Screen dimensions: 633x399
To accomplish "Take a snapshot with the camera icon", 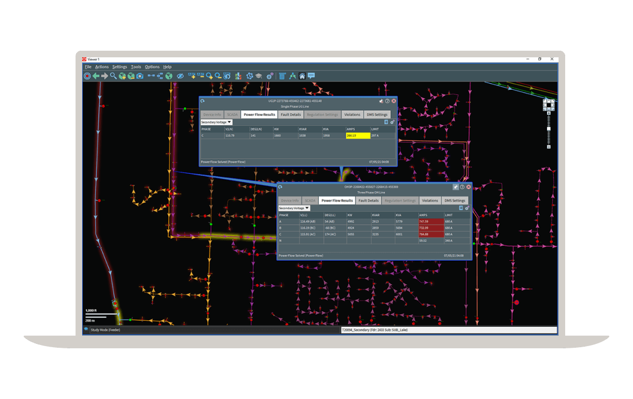I will pyautogui.click(x=140, y=76).
